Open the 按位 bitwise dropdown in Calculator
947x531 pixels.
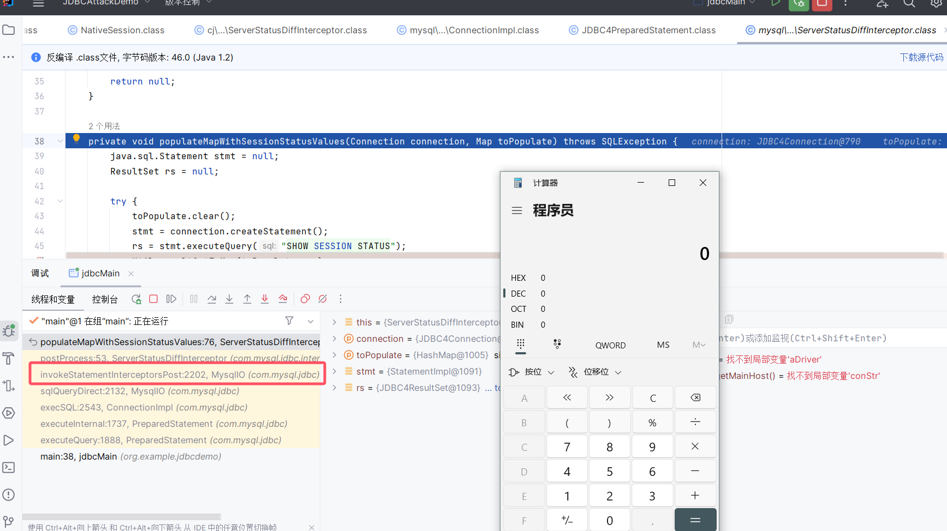pyautogui.click(x=532, y=372)
